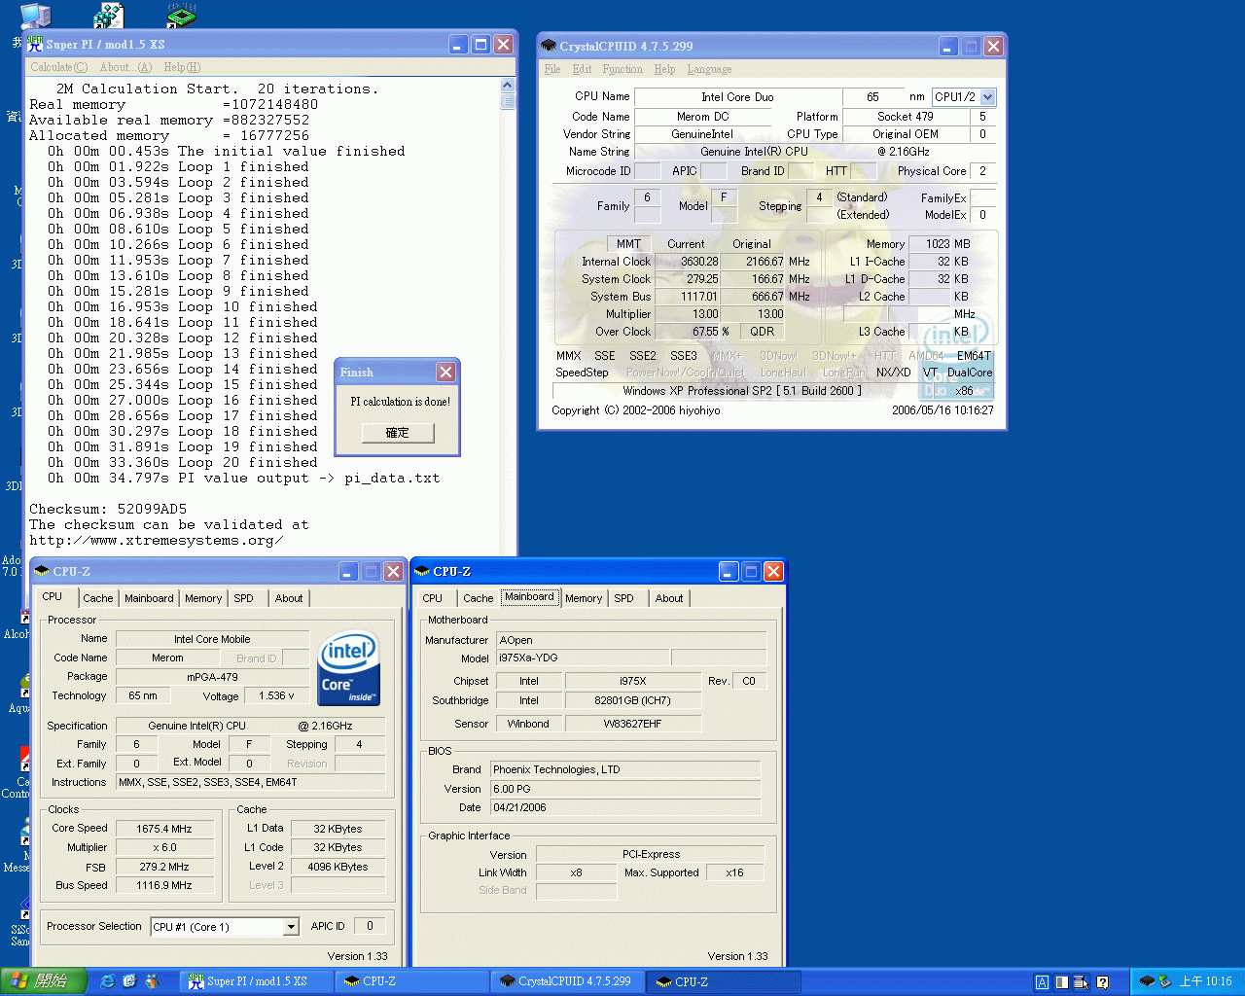
Task: Expand the CPU1/2 dropdown in CrystalCPUID
Action: click(x=988, y=97)
